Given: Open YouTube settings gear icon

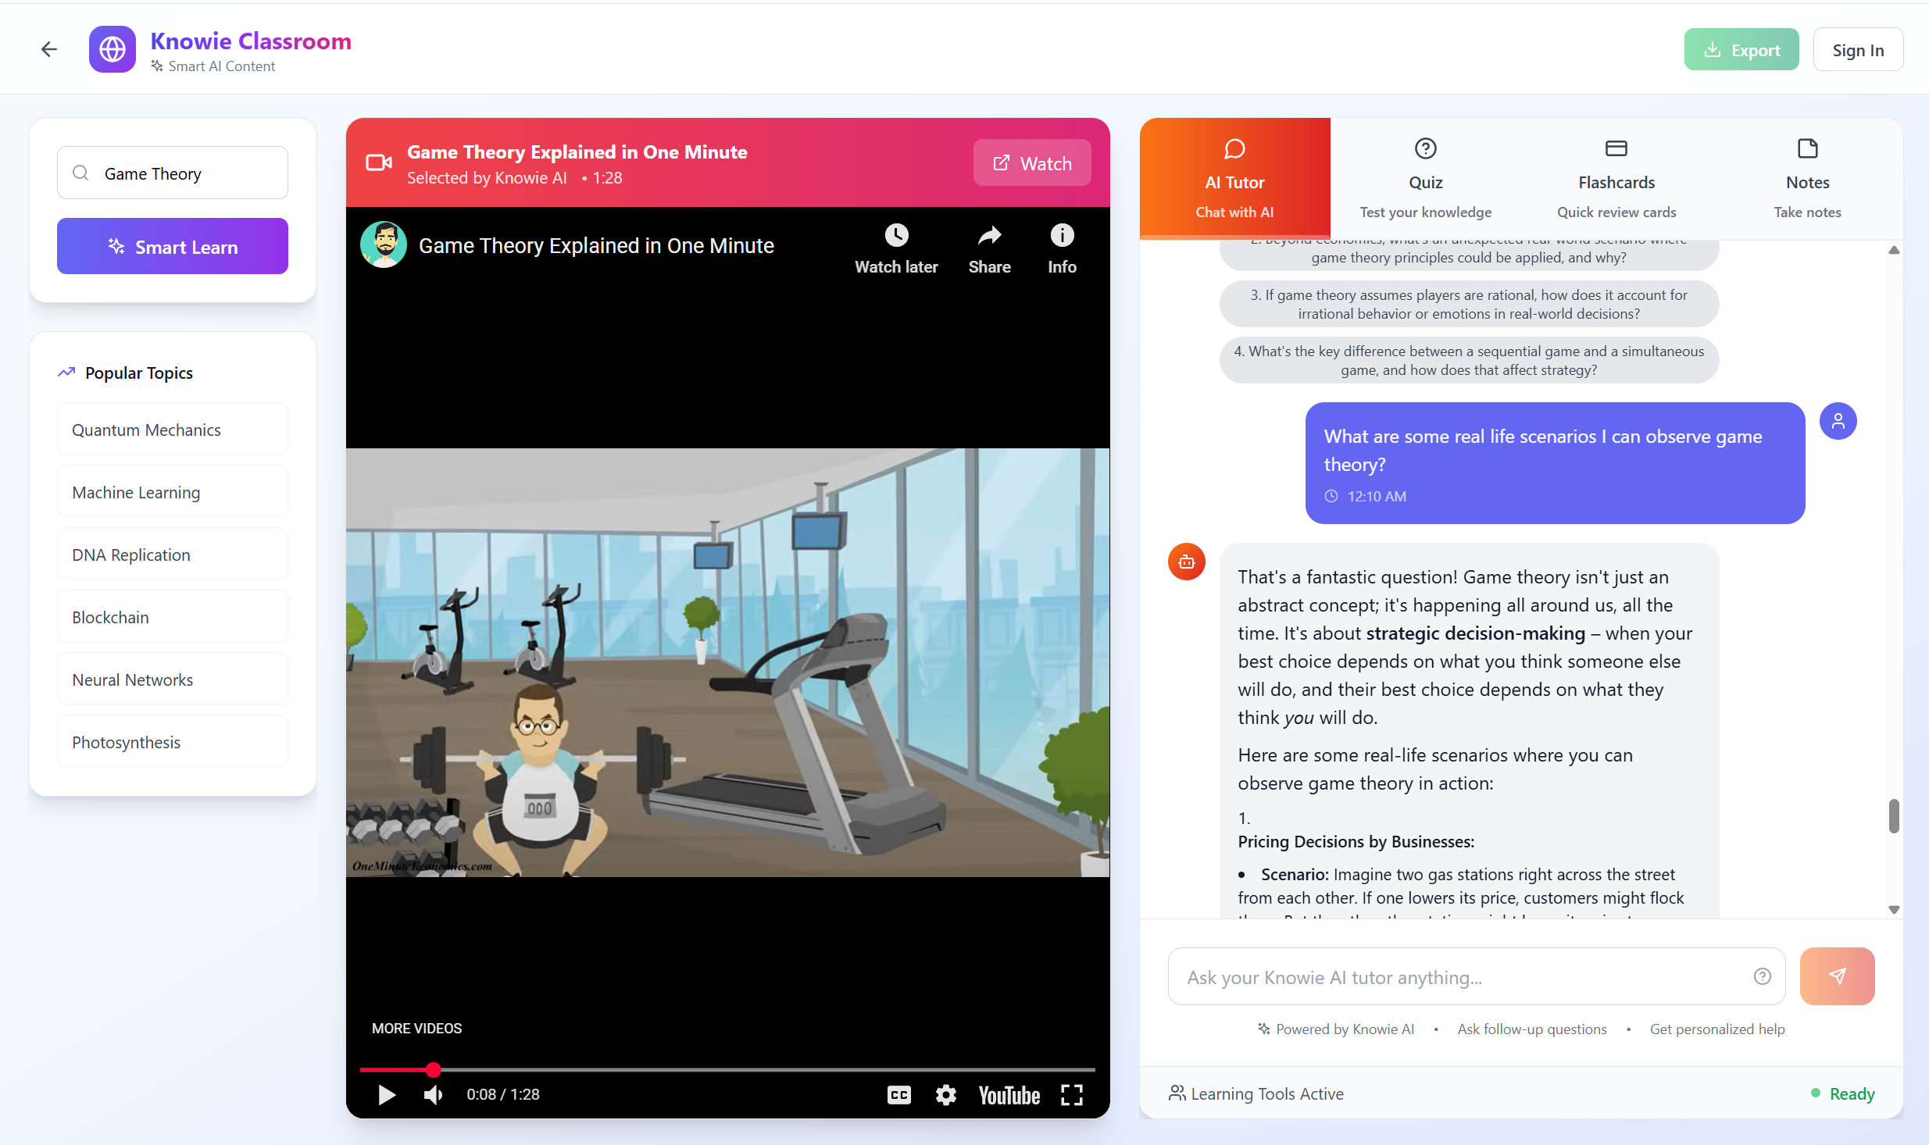Looking at the screenshot, I should pyautogui.click(x=945, y=1094).
